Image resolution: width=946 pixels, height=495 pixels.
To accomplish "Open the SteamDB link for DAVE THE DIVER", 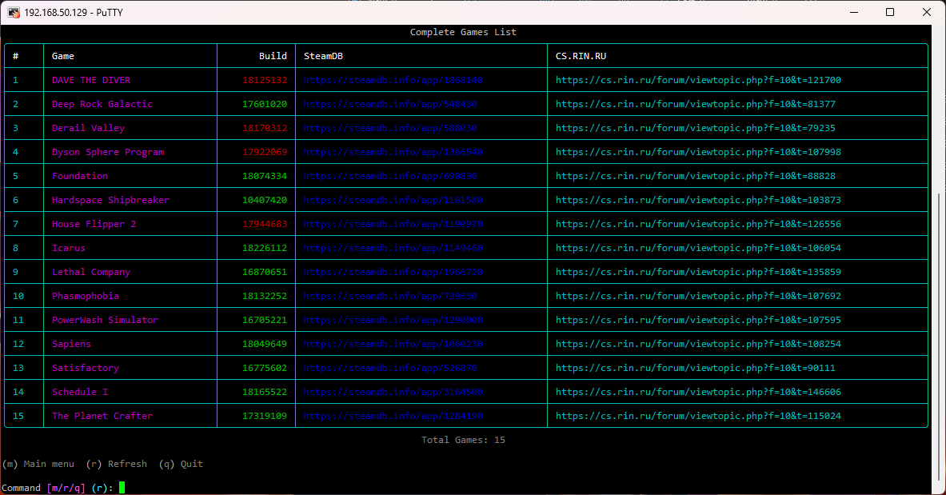I will coord(393,80).
